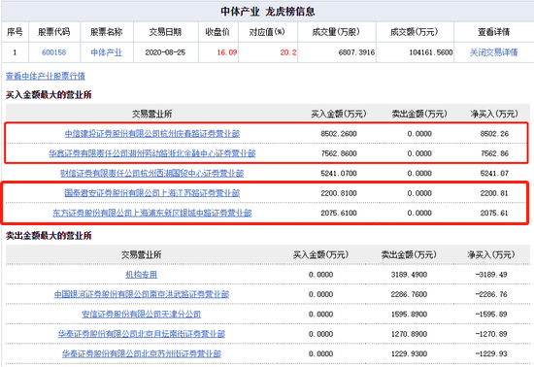Image resolution: width=534 pixels, height=367 pixels.
Task: Click the 成交额(万元) column header
Action: click(x=415, y=32)
